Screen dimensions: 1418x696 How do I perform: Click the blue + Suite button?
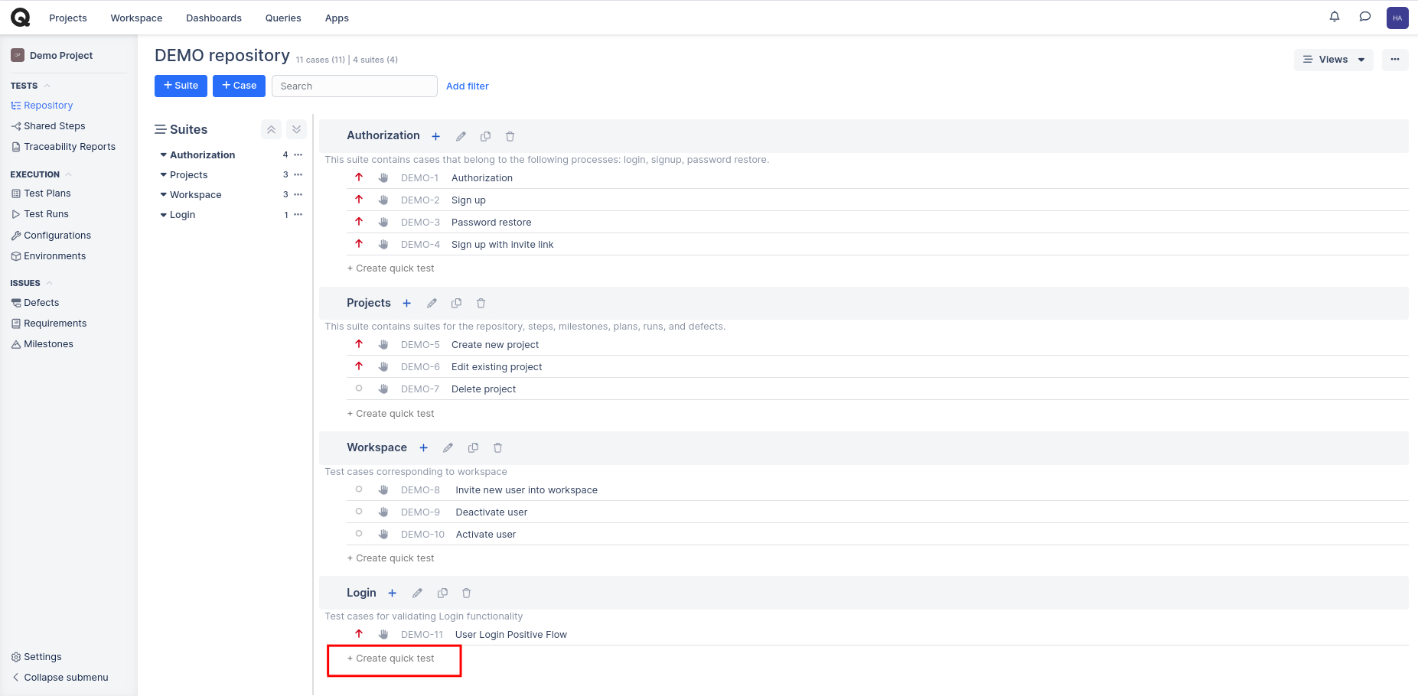tap(181, 86)
